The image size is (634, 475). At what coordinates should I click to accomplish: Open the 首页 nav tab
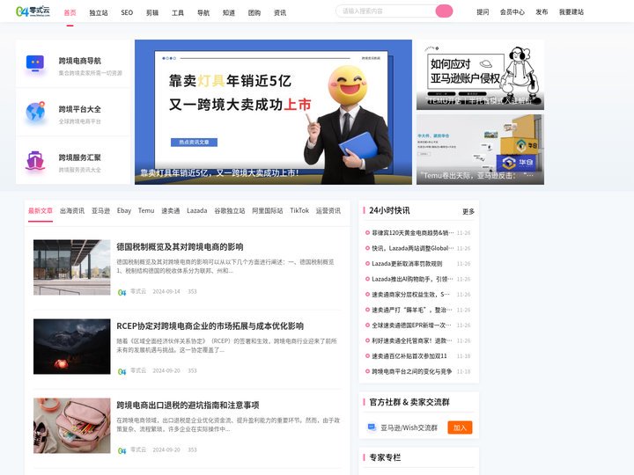point(70,13)
